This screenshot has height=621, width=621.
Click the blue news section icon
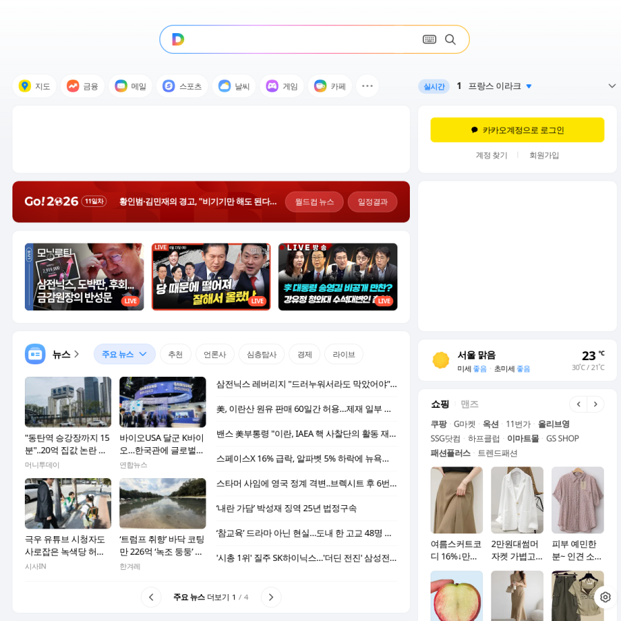pos(35,354)
